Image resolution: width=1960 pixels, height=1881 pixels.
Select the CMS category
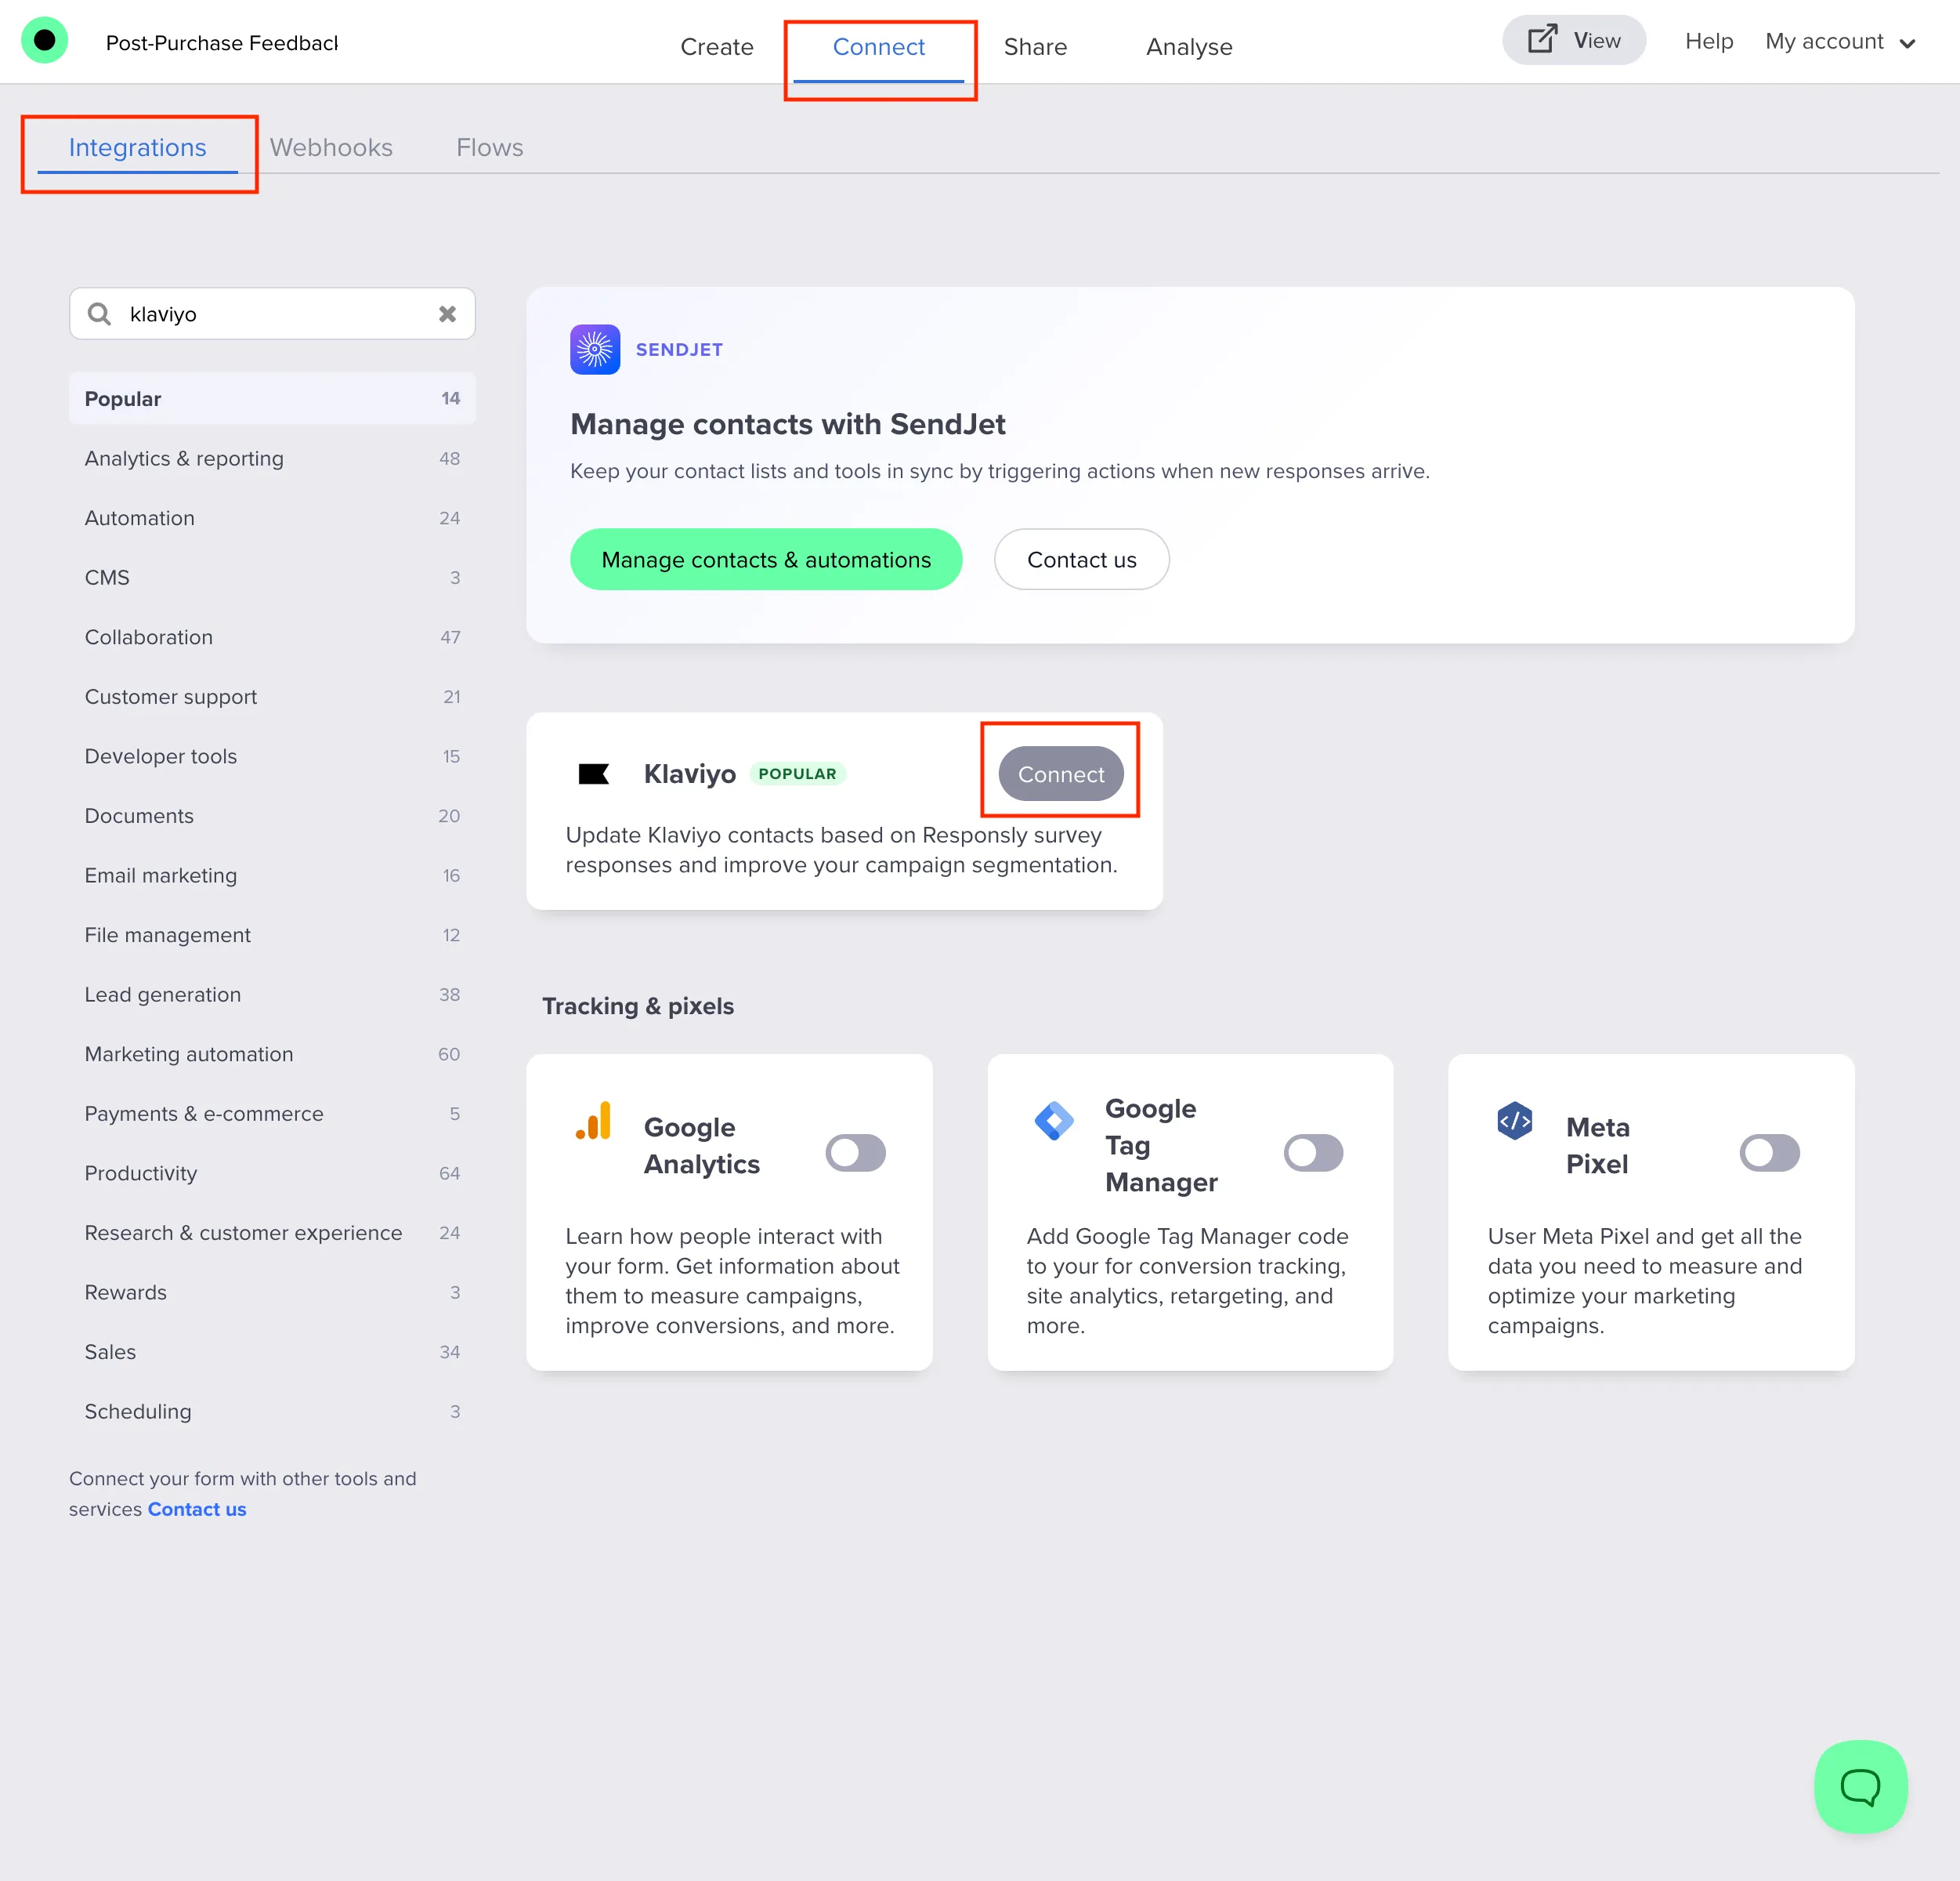point(272,578)
